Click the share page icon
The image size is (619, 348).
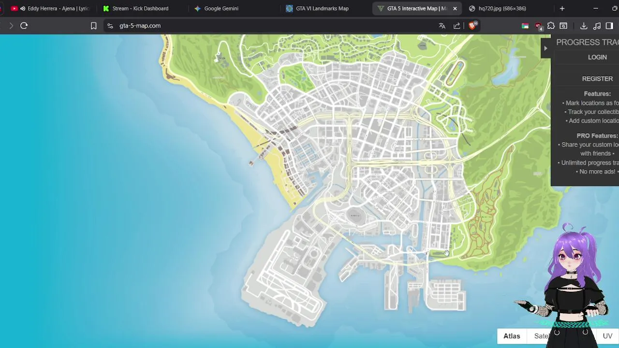pyautogui.click(x=457, y=26)
